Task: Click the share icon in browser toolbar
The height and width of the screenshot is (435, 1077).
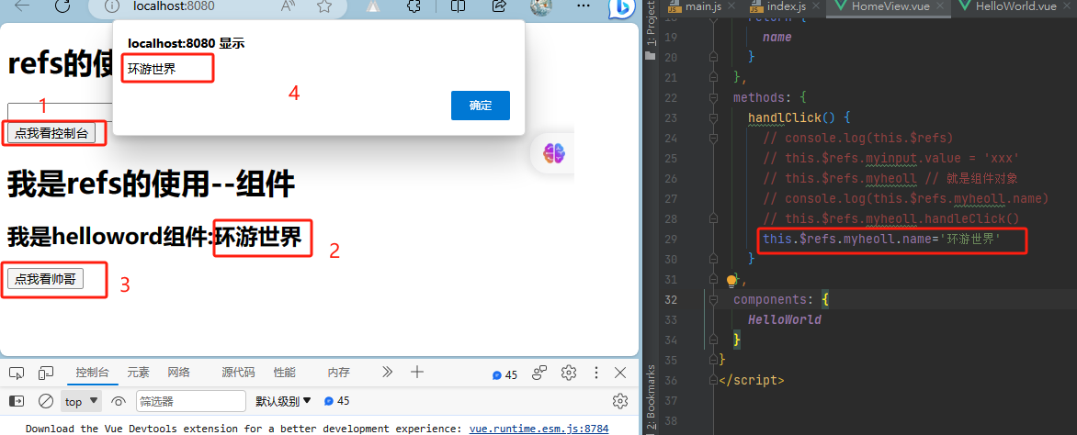Action: point(499,6)
